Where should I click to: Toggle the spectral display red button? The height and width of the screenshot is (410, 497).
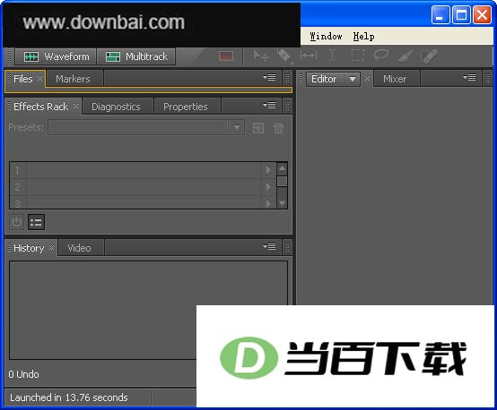click(226, 56)
